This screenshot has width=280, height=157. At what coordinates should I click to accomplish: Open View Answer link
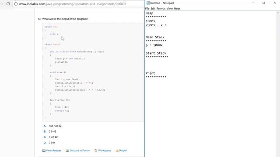pos(53,150)
